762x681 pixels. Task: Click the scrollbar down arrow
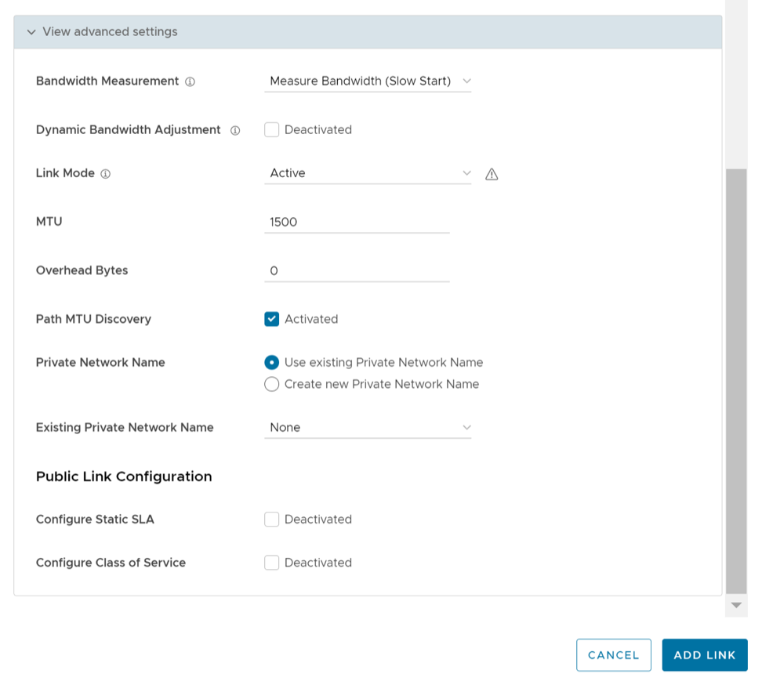(x=736, y=605)
